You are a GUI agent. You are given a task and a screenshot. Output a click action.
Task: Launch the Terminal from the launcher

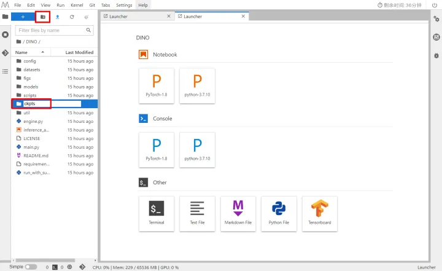click(x=157, y=214)
